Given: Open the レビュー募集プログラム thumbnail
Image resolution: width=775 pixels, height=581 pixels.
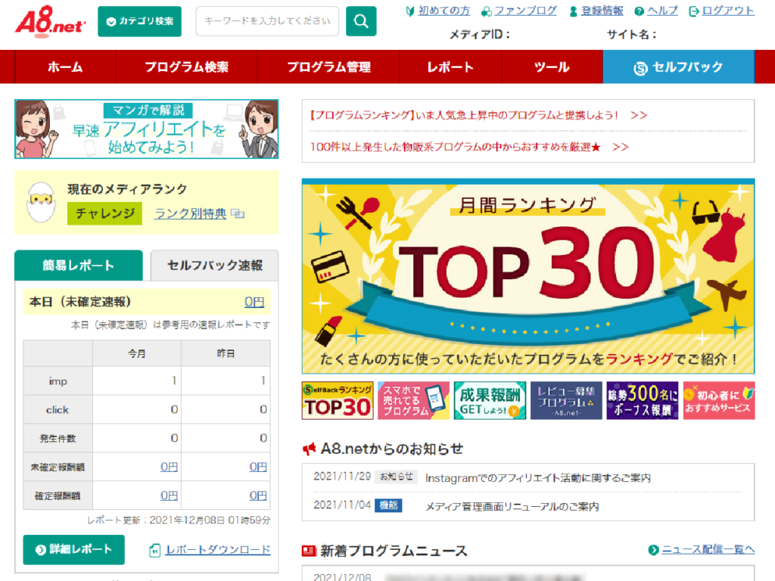Looking at the screenshot, I should click(566, 400).
